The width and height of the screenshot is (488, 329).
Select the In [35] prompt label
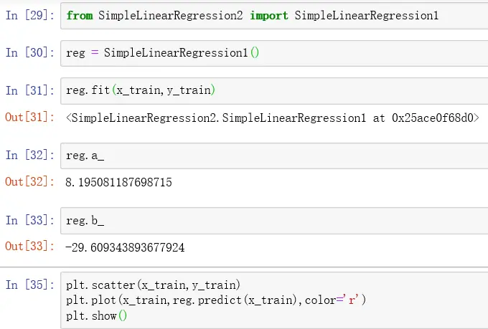point(29,285)
